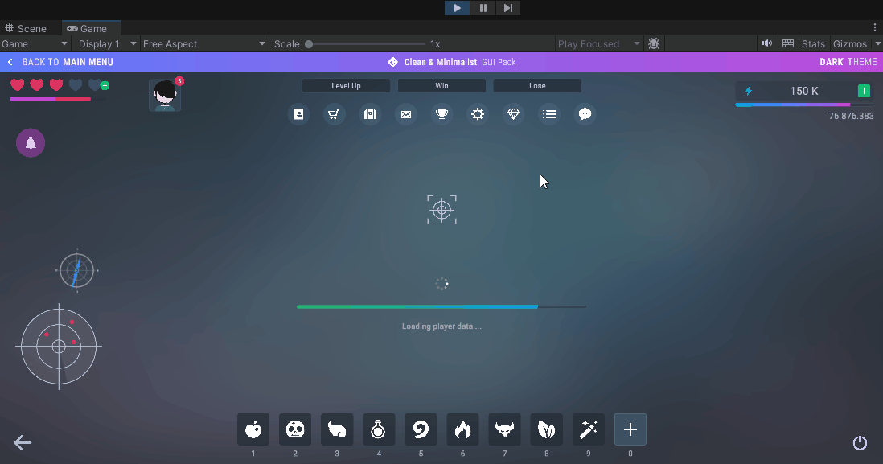The width and height of the screenshot is (883, 464).
Task: Toggle the Gizmos button
Action: (849, 44)
